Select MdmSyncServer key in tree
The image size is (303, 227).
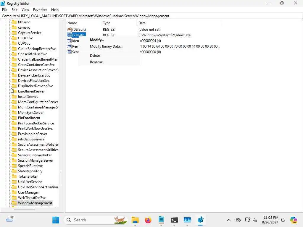coord(31,113)
